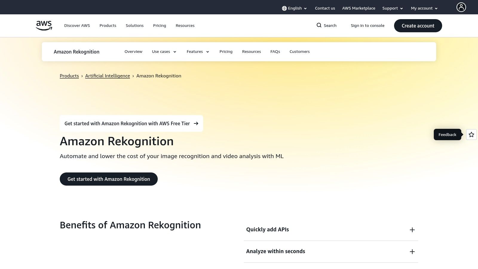Click the search magnifier icon

(x=319, y=25)
